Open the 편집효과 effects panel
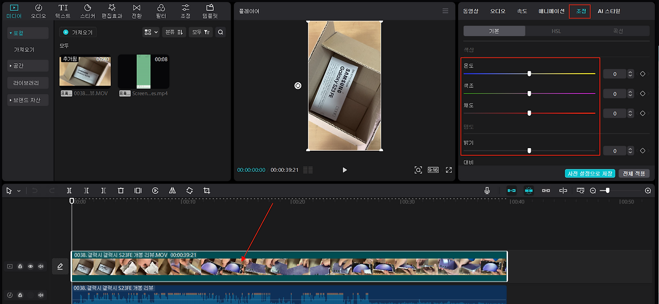The image size is (659, 304). tap(112, 11)
